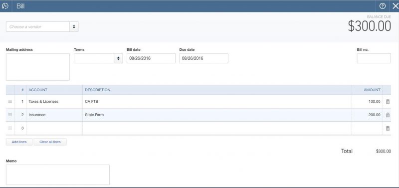This screenshot has height=188, width=399.
Task: Delete the Taxes & Licenses line
Action: coord(388,102)
